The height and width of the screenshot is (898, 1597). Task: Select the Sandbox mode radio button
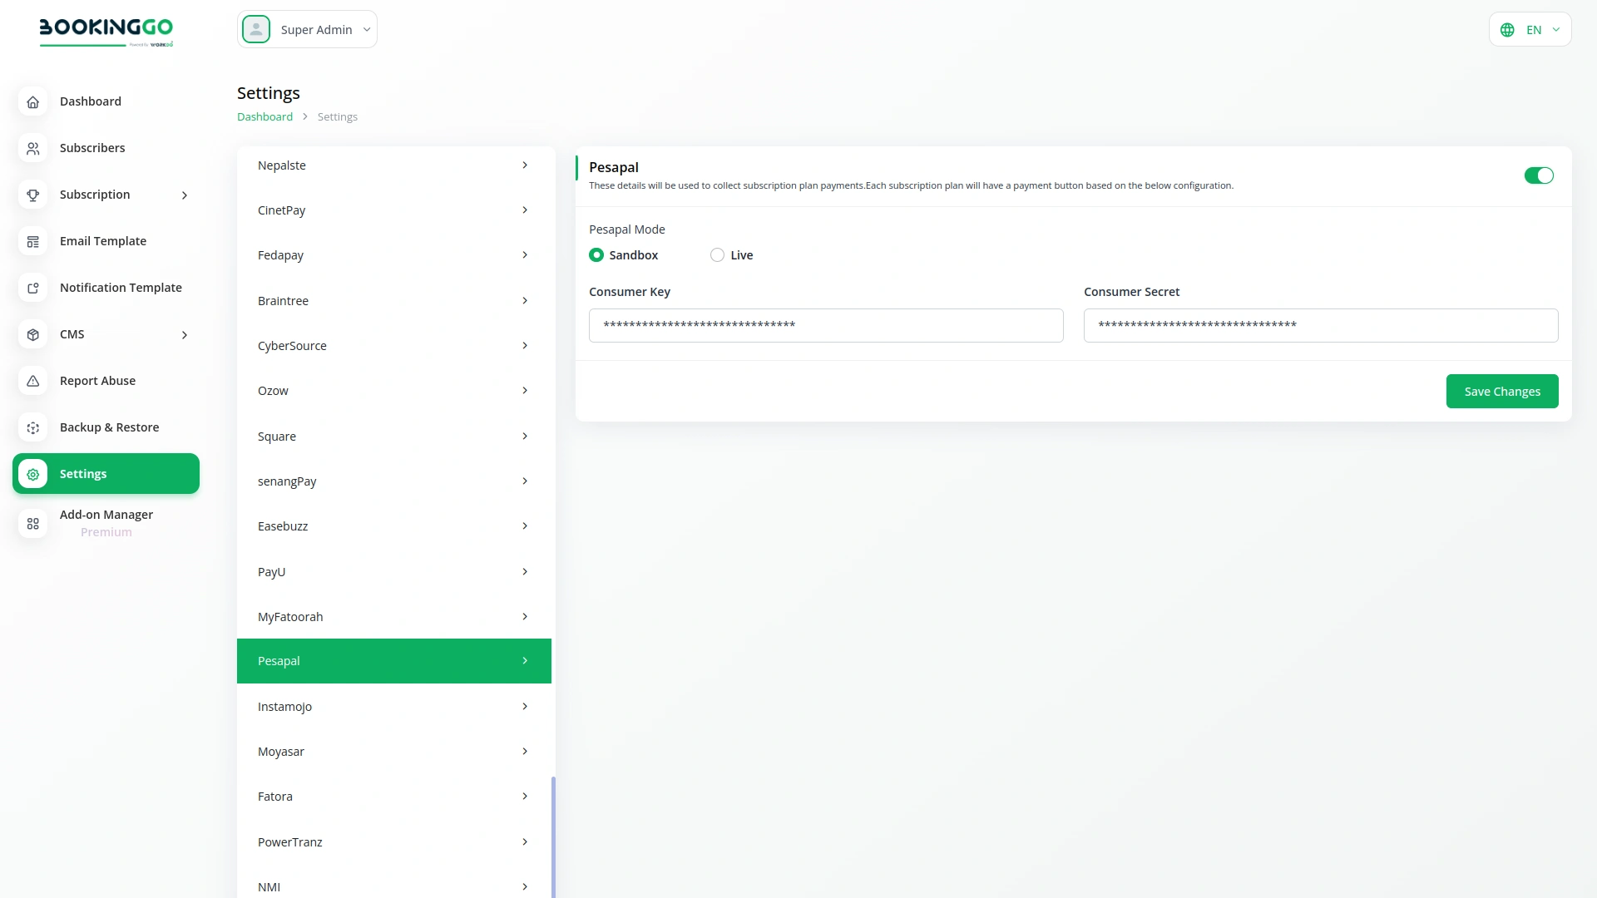596,254
